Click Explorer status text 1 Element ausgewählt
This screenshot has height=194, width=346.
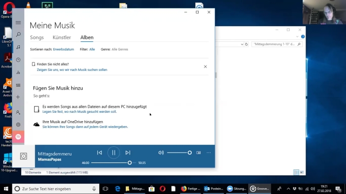[67, 173]
